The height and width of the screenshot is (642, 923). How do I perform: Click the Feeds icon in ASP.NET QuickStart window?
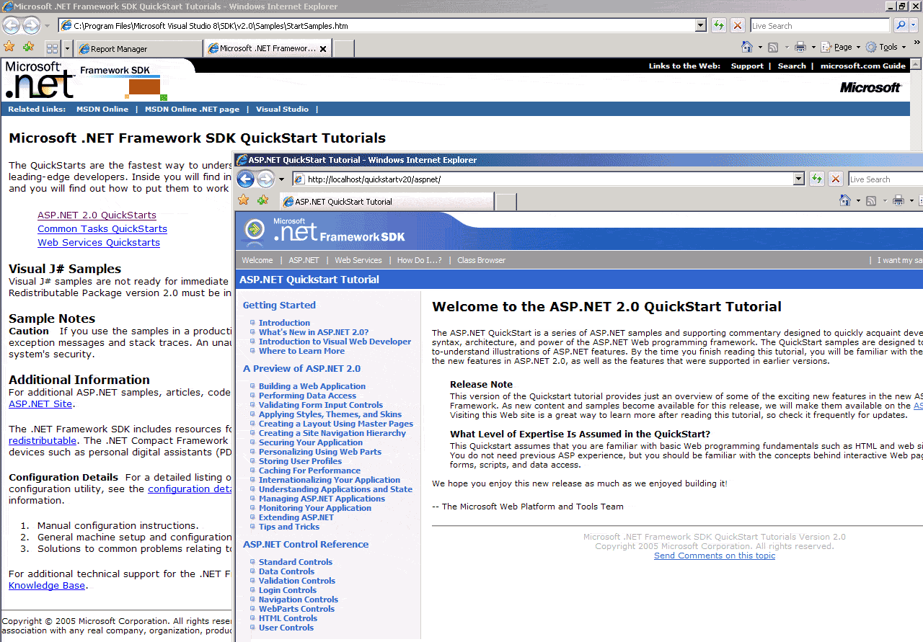tap(871, 200)
